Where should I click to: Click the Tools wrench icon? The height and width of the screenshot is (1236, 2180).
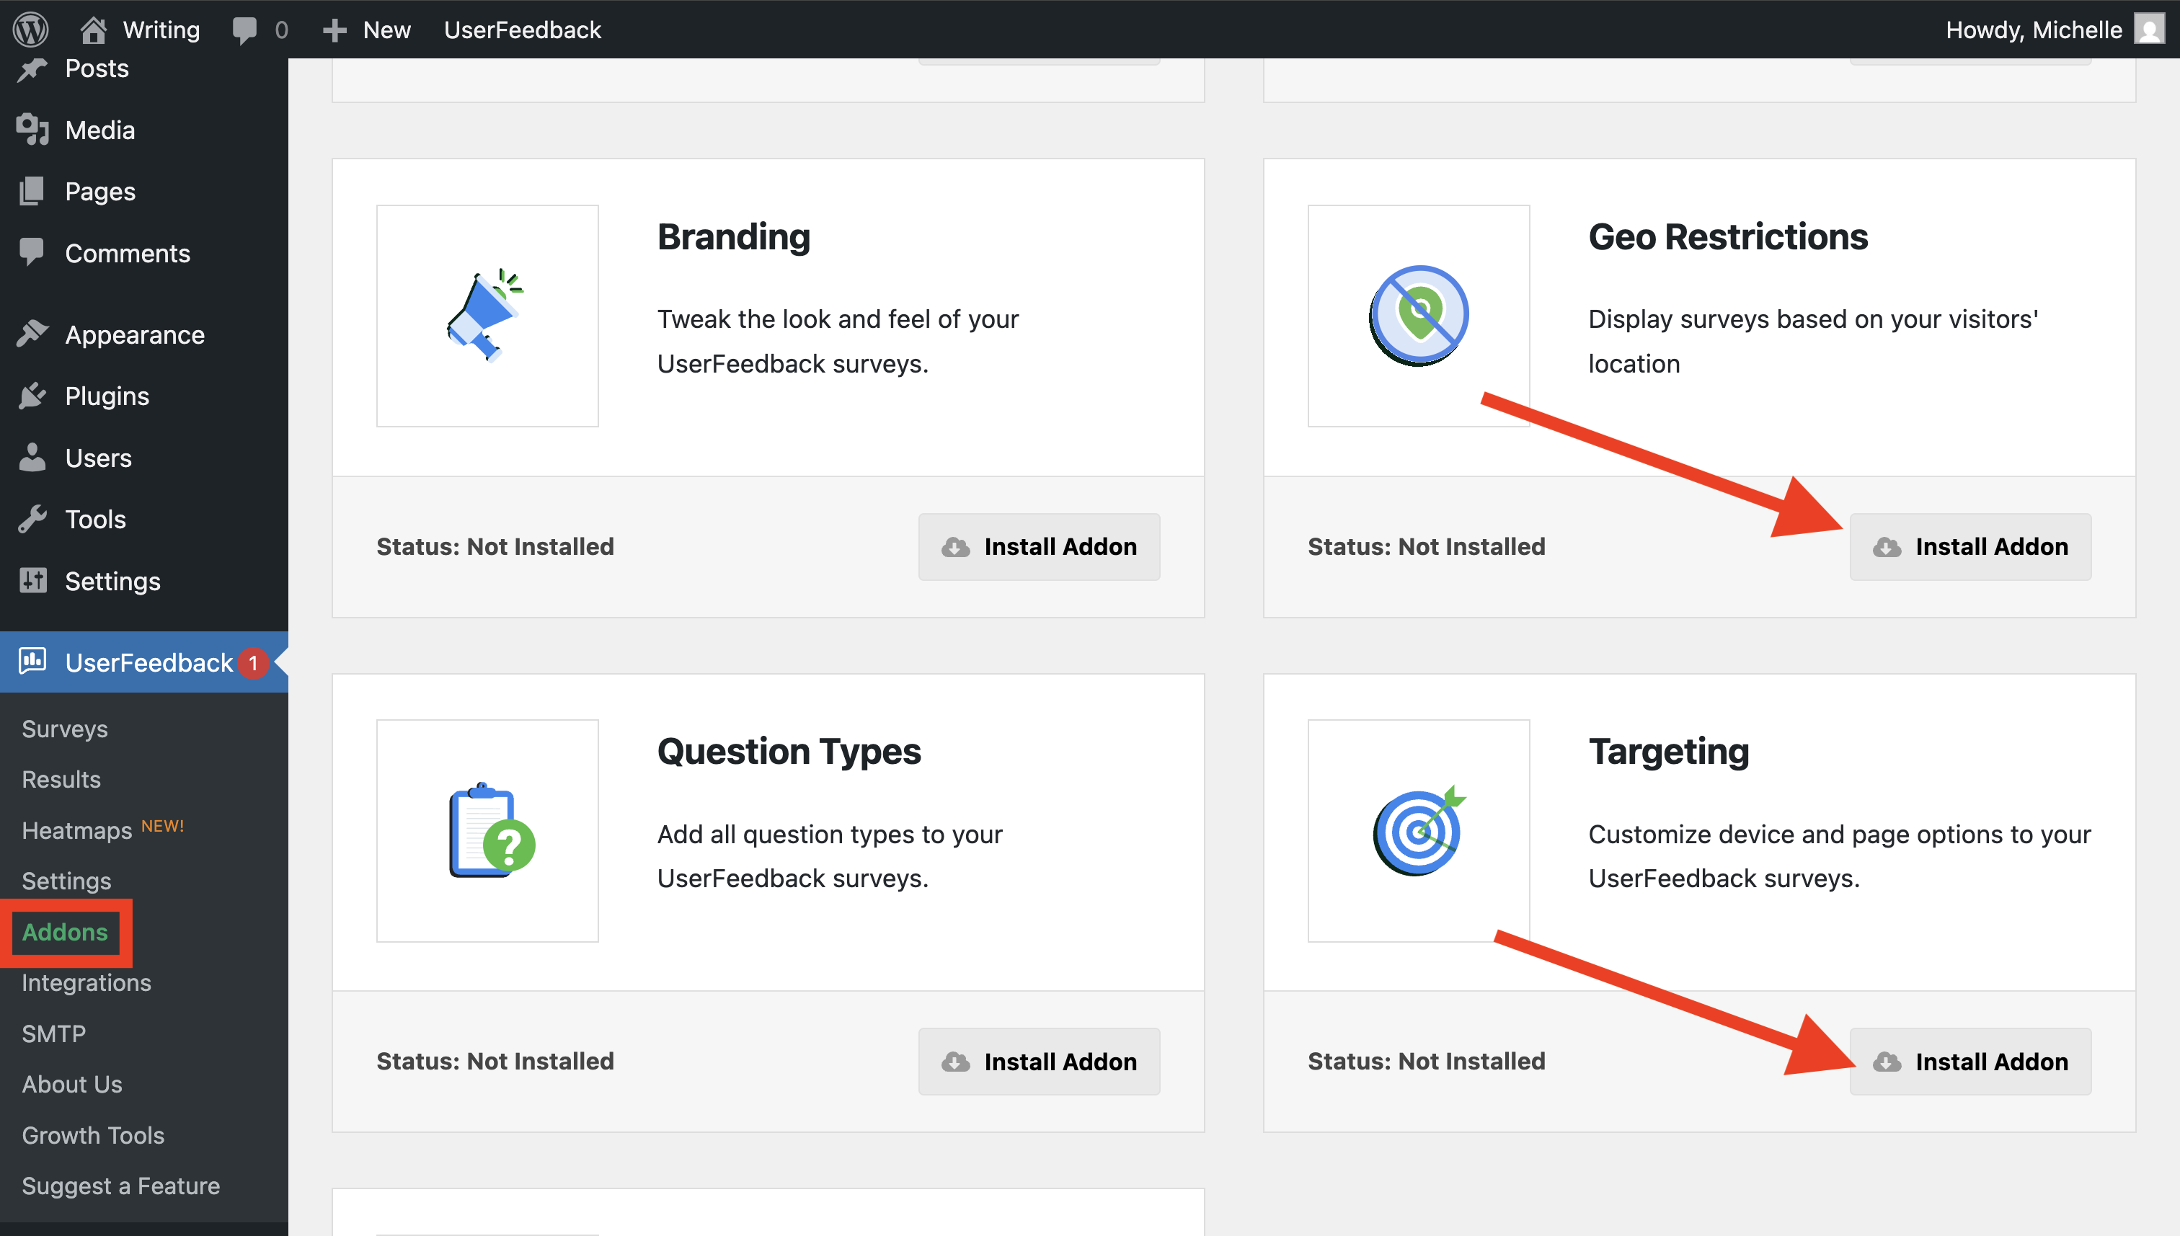point(32,519)
